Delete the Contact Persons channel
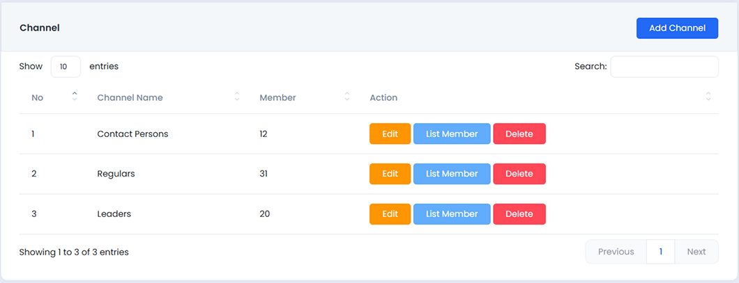 click(519, 134)
